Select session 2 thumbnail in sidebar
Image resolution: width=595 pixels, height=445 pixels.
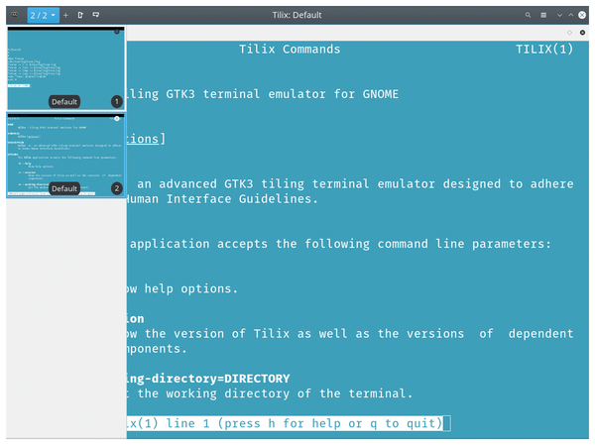(x=65, y=156)
